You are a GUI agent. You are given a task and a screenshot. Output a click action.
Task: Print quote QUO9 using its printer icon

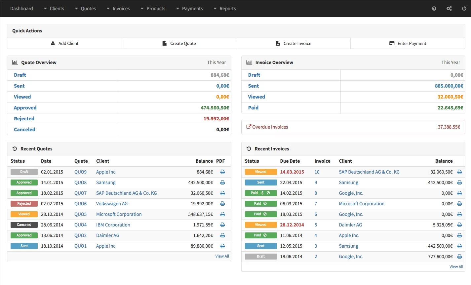222,172
